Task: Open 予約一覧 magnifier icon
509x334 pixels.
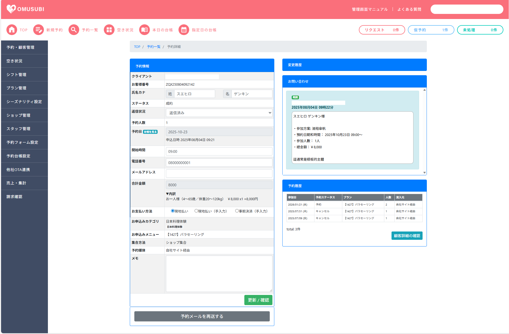Action: pos(74,30)
